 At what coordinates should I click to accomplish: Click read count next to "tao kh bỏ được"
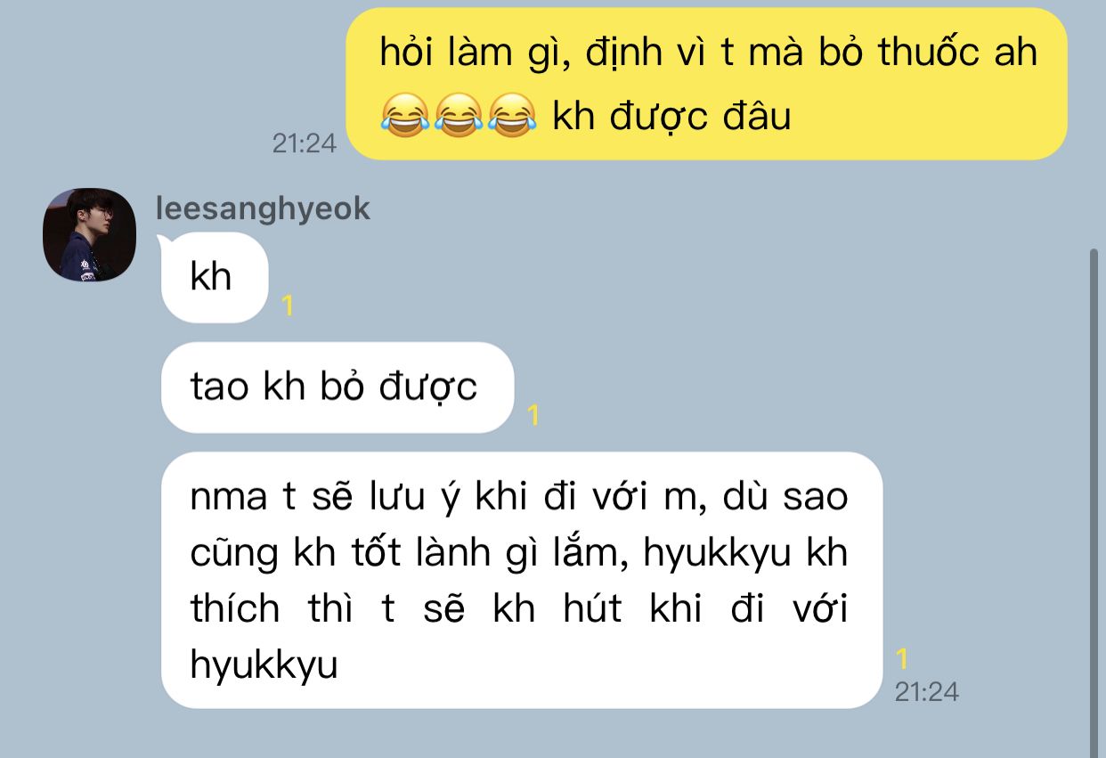click(533, 415)
